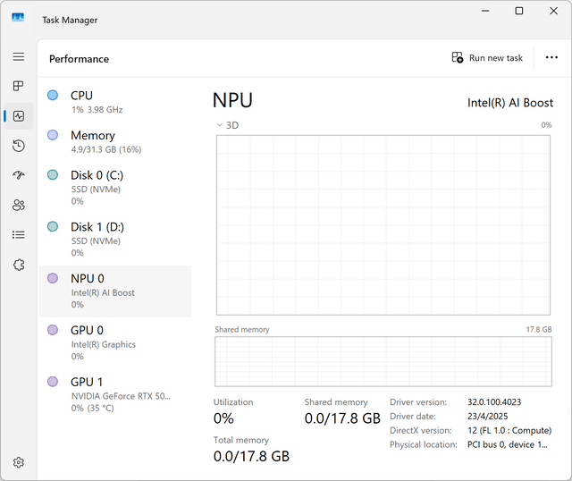The height and width of the screenshot is (481, 572).
Task: Click the NPU 3D utilization graph
Action: (383, 224)
